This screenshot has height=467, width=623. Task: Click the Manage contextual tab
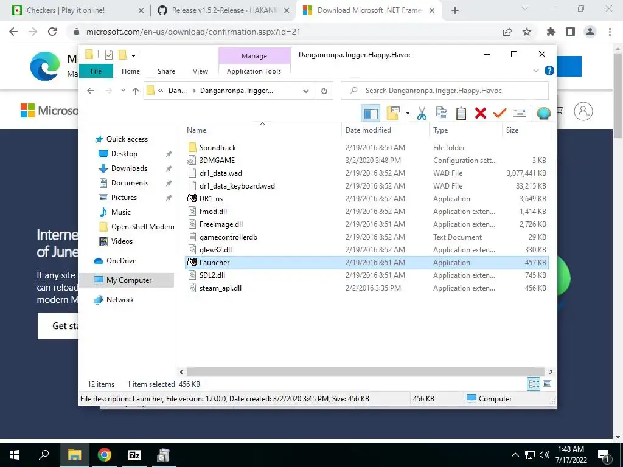pos(254,56)
